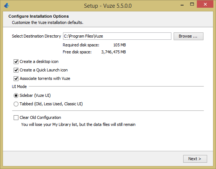The width and height of the screenshot is (216, 169).
Task: Click the Create a desktop icon label
Action: [x=39, y=61]
